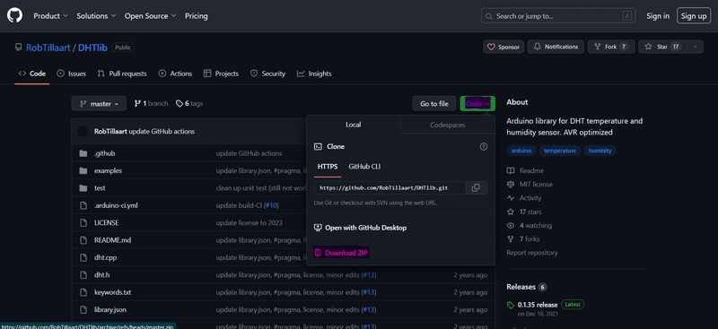The image size is (718, 329).
Task: Open the master branch dropdown
Action: 99,104
